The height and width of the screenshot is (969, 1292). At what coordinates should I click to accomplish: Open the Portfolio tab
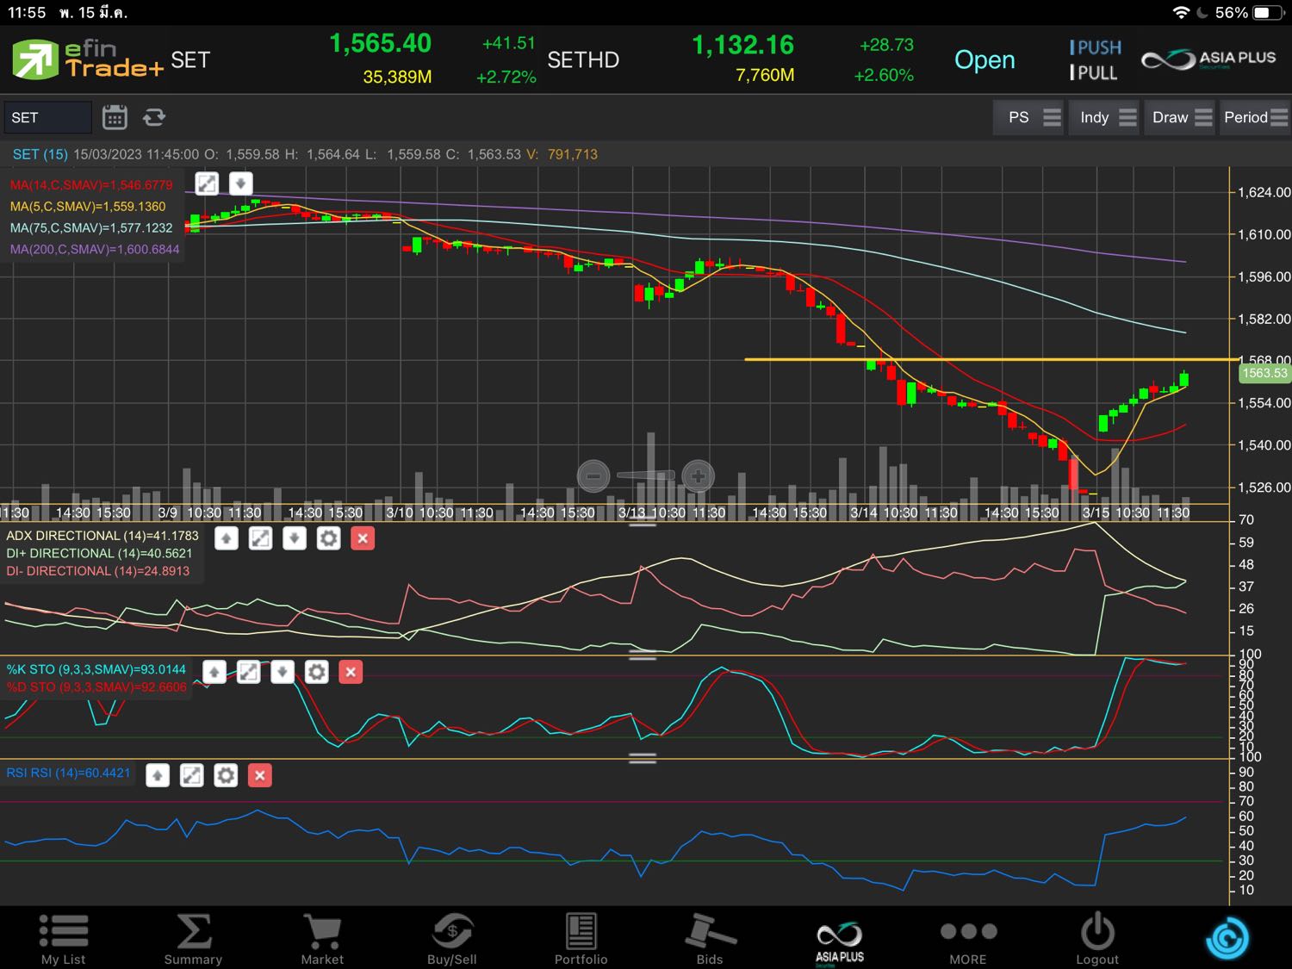(581, 940)
